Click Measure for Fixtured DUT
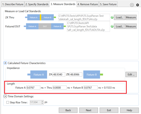Image resolution: width=141 pixels, height=114 pixels. click(x=131, y=26)
